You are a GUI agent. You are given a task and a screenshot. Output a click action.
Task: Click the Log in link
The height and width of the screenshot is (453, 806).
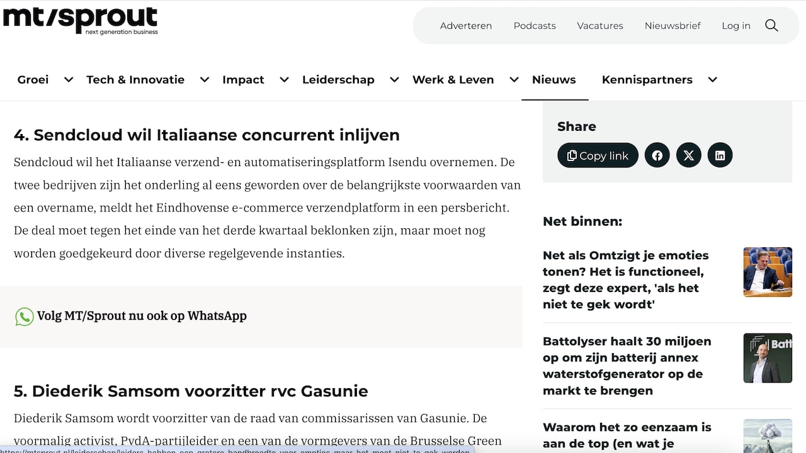click(736, 26)
